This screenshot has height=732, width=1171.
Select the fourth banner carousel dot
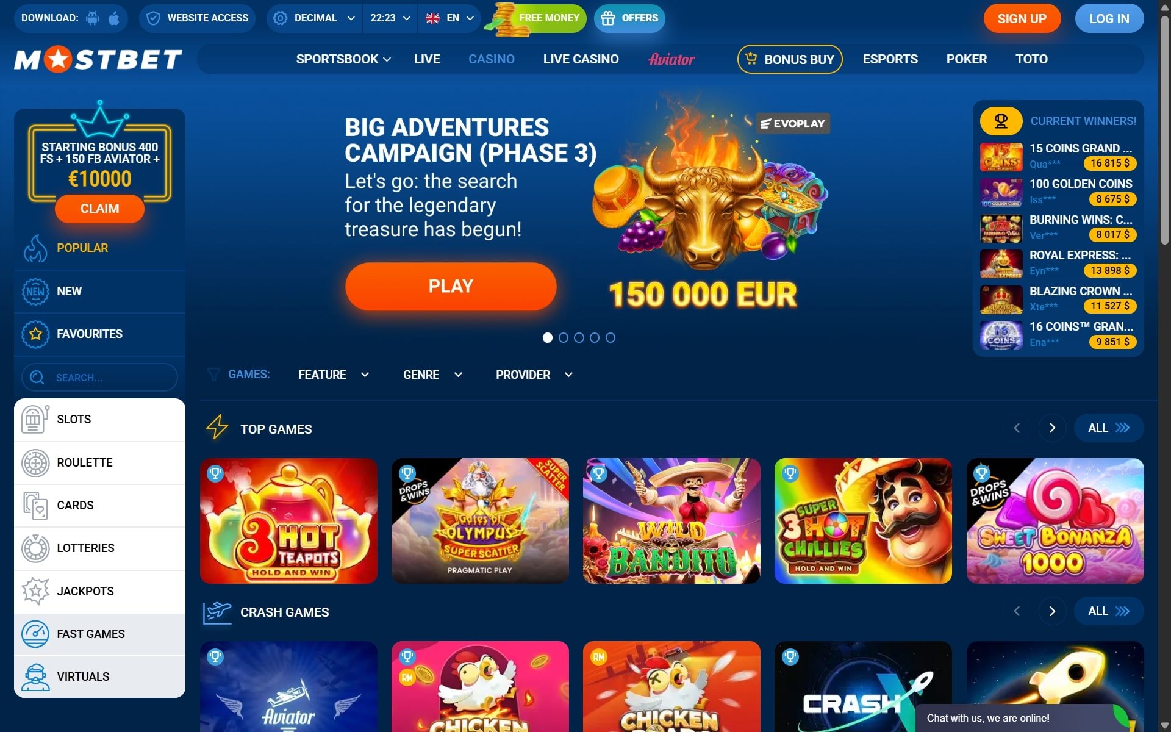point(595,337)
